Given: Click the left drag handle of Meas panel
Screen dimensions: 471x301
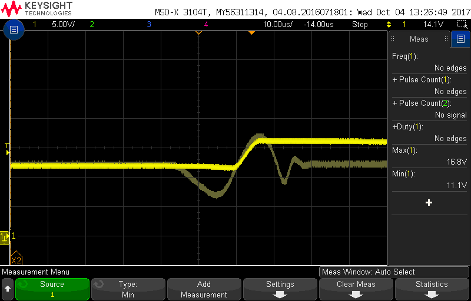Looking at the screenshot, I should click(393, 39).
